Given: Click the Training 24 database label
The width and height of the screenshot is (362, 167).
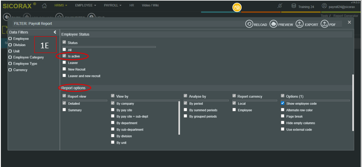Looking at the screenshot, I should click(306, 7).
